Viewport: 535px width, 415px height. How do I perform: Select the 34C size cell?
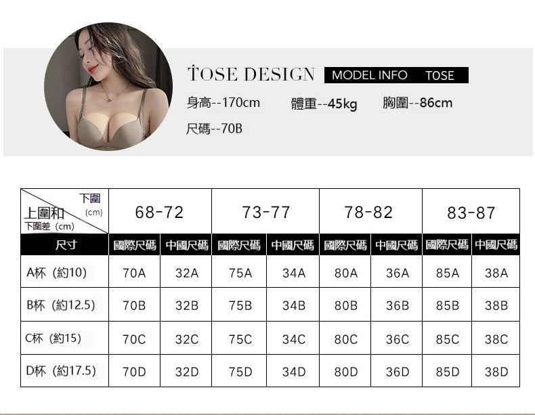(294, 338)
